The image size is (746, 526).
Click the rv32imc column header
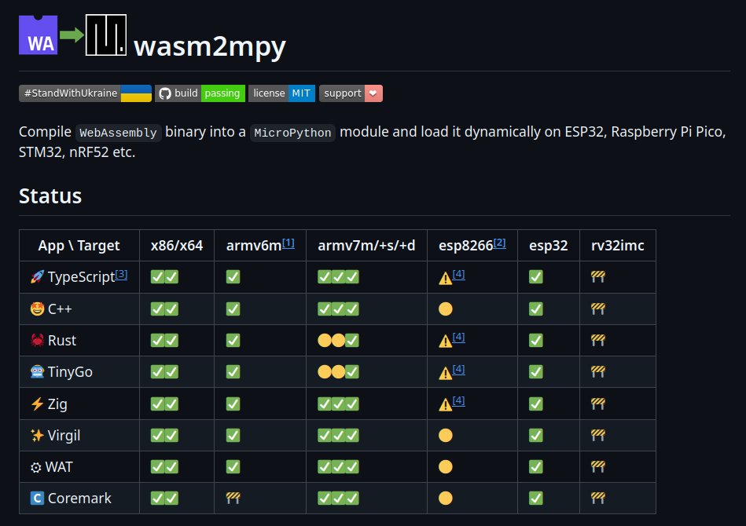click(618, 245)
